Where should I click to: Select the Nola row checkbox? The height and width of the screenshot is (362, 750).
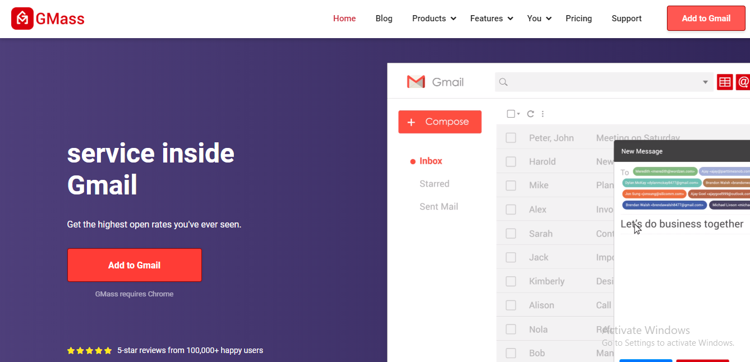point(511,329)
